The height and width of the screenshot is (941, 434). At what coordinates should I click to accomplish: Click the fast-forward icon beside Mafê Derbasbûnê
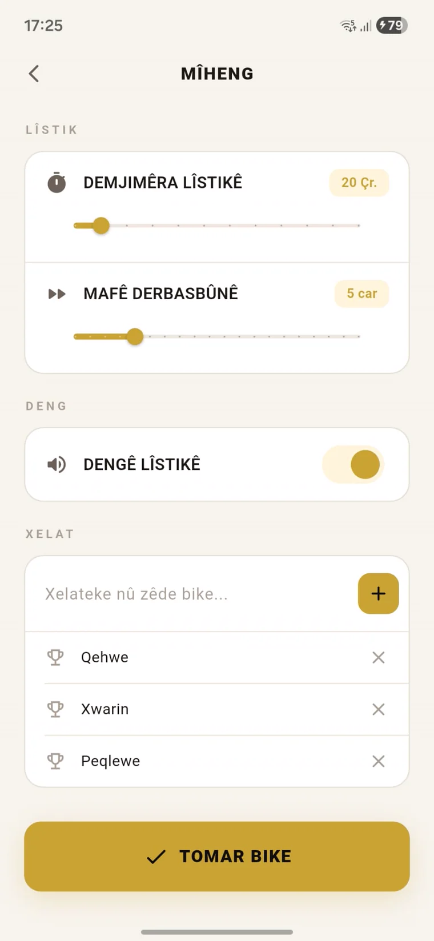pyautogui.click(x=57, y=294)
